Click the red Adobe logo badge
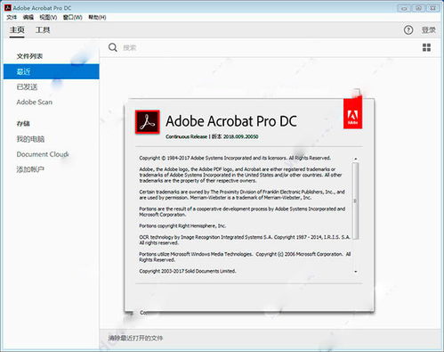 point(352,113)
